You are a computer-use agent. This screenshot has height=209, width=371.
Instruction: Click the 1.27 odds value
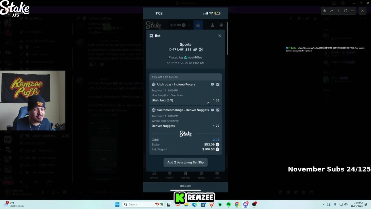coord(216,126)
